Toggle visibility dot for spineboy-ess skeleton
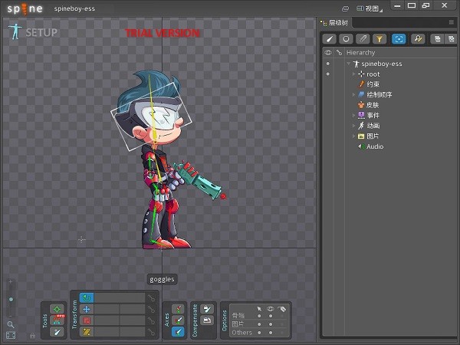 (328, 64)
